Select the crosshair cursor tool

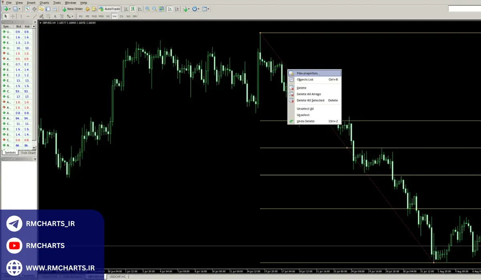12,16
